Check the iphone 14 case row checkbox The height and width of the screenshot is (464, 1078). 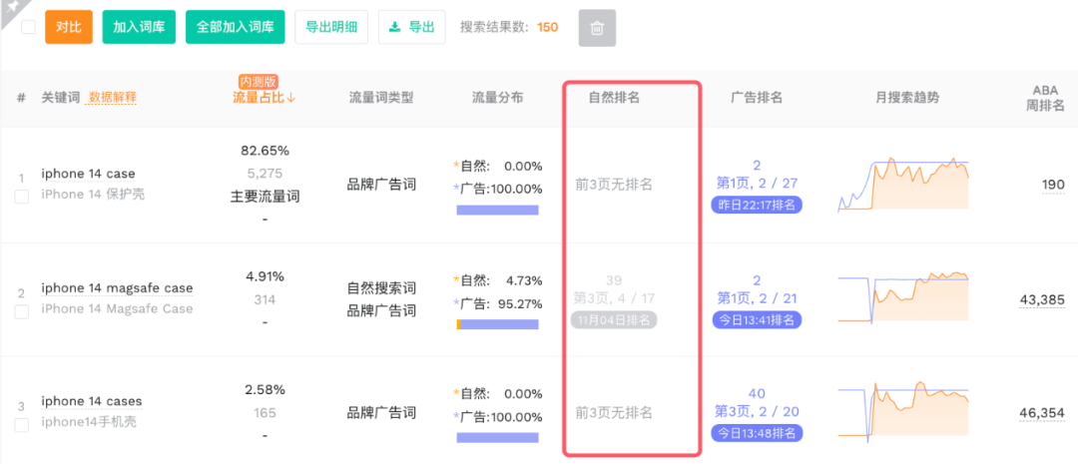pyautogui.click(x=21, y=197)
